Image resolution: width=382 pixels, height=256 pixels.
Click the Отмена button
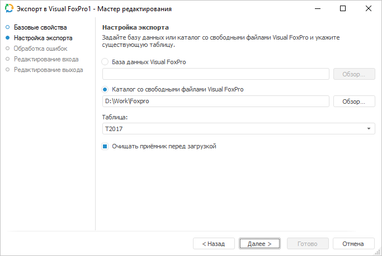353,244
